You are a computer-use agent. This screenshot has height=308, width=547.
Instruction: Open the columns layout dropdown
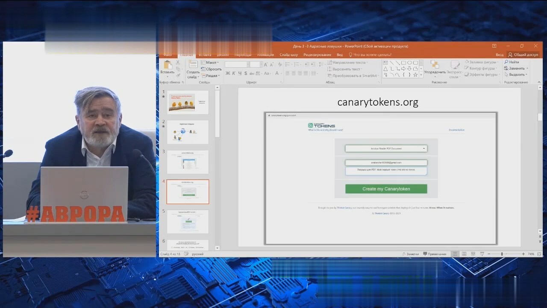click(314, 73)
